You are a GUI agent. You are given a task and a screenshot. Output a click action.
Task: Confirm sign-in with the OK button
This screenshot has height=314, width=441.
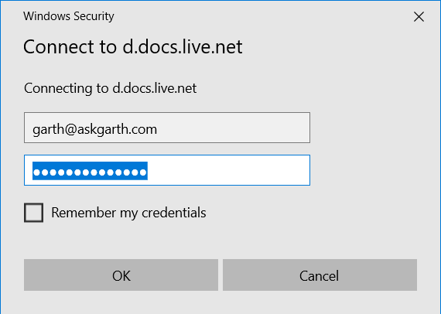coord(121,275)
